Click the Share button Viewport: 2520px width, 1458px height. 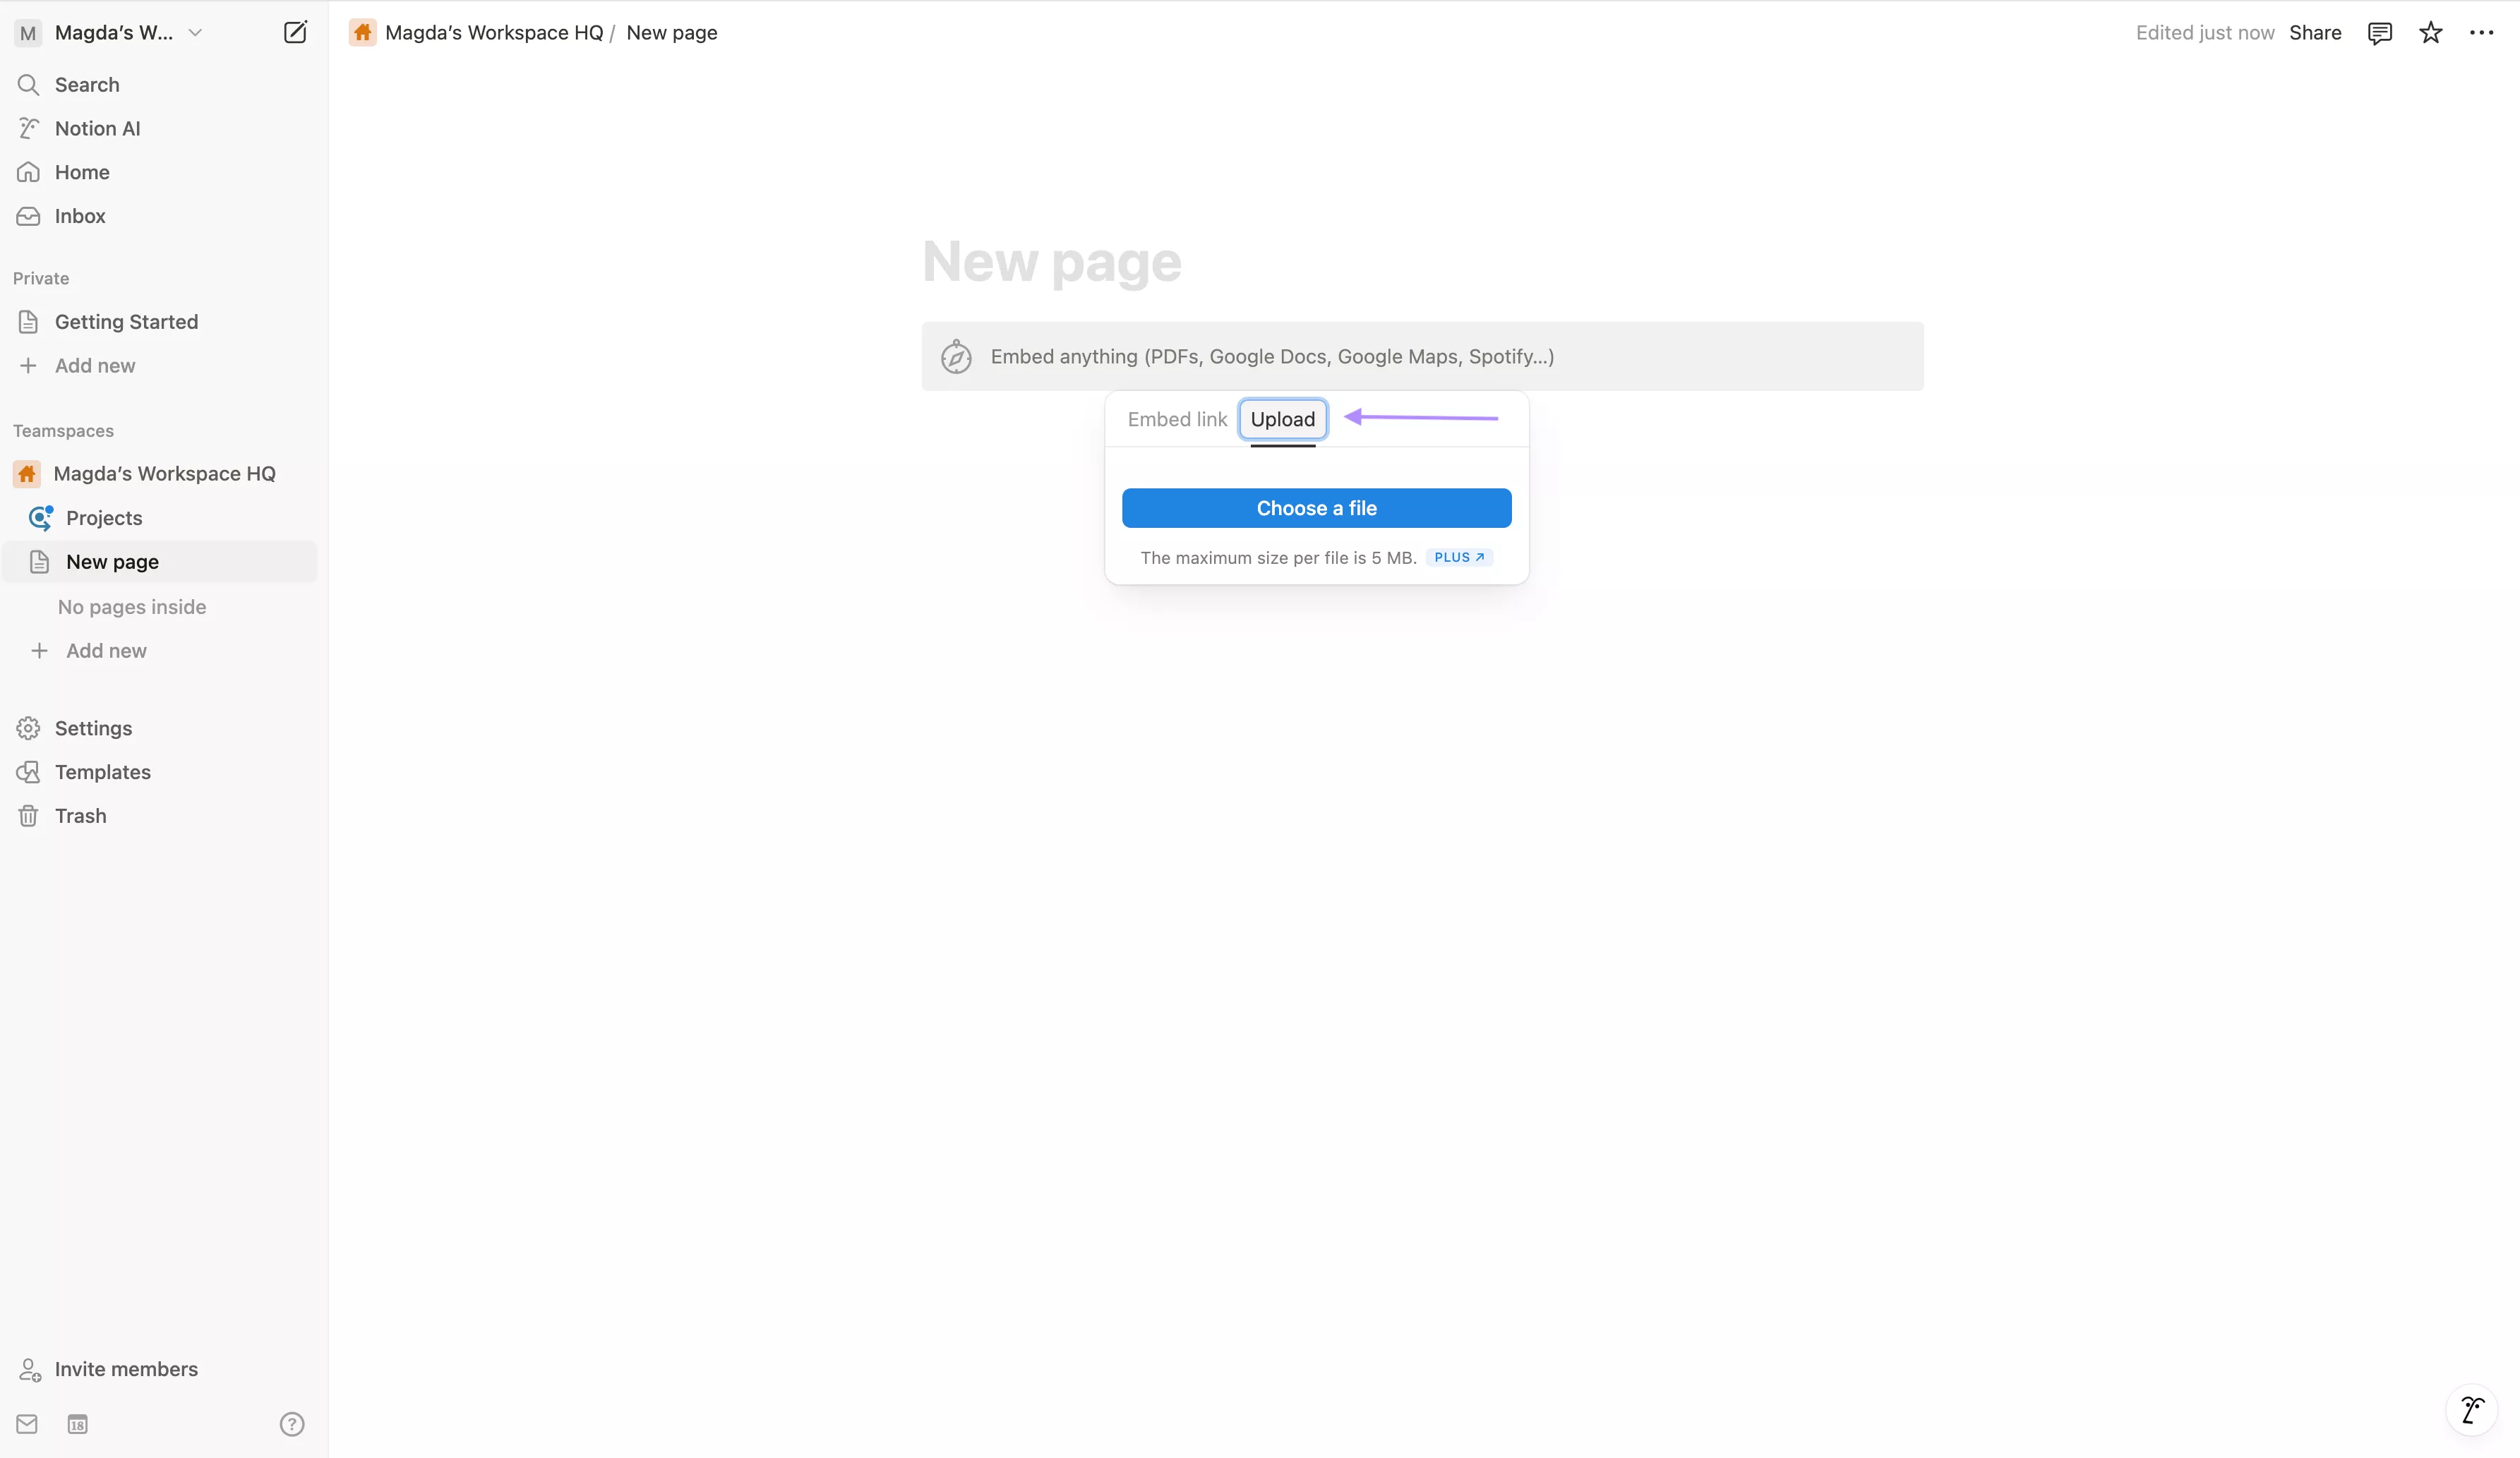pos(2316,32)
